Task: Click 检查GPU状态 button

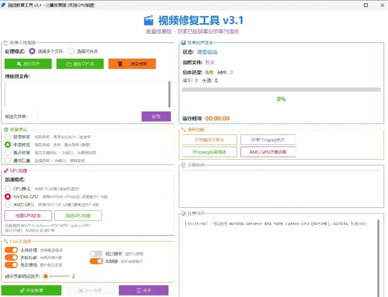Action: pyautogui.click(x=28, y=216)
